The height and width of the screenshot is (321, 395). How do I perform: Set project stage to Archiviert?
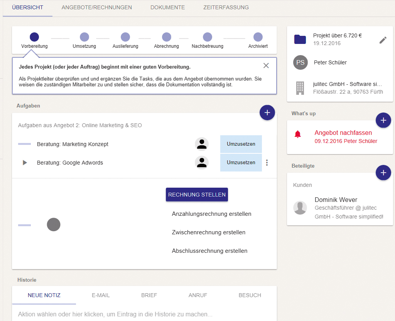(x=258, y=37)
